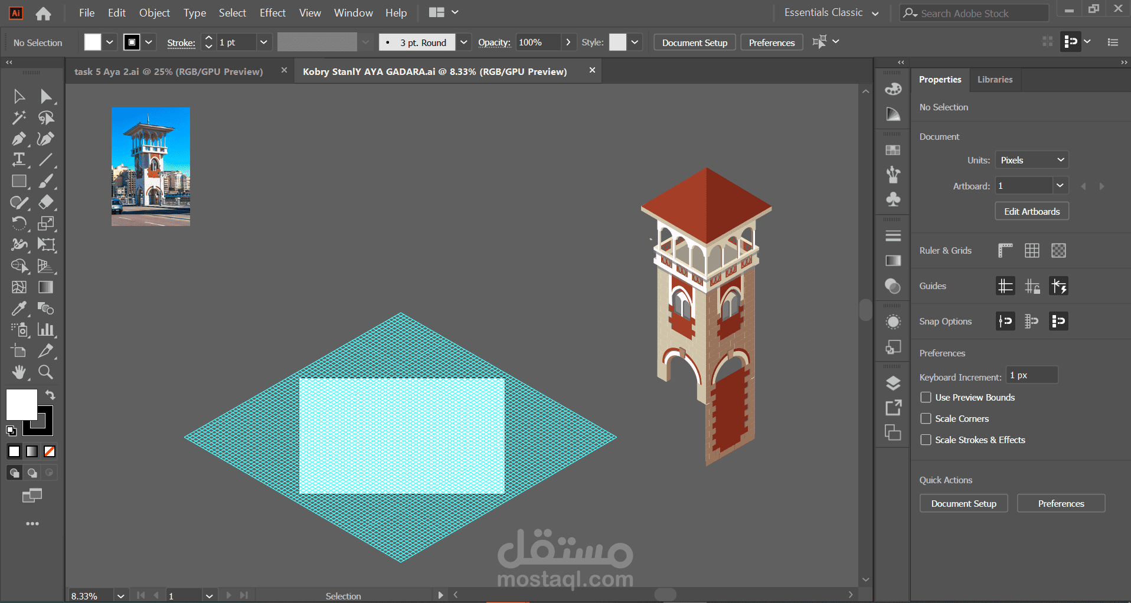Pick the Eyedropper tool
Screen dimensions: 1131x603
[19, 309]
